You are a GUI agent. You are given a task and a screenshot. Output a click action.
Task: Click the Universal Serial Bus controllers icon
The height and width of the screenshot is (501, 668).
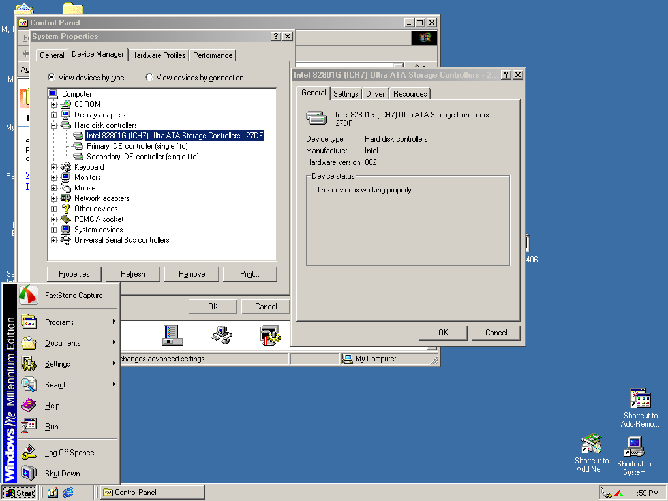tap(66, 240)
